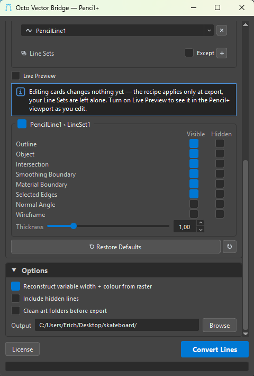Uncheck Smoothing Boundary Visible checkbox

coord(194,174)
